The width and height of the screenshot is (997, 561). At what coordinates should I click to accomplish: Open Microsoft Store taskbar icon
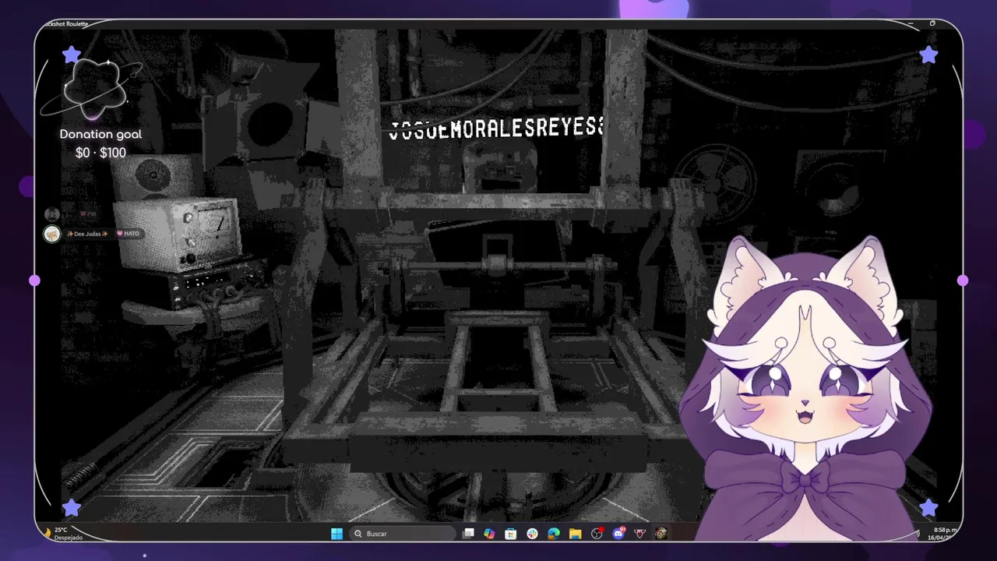coord(510,534)
